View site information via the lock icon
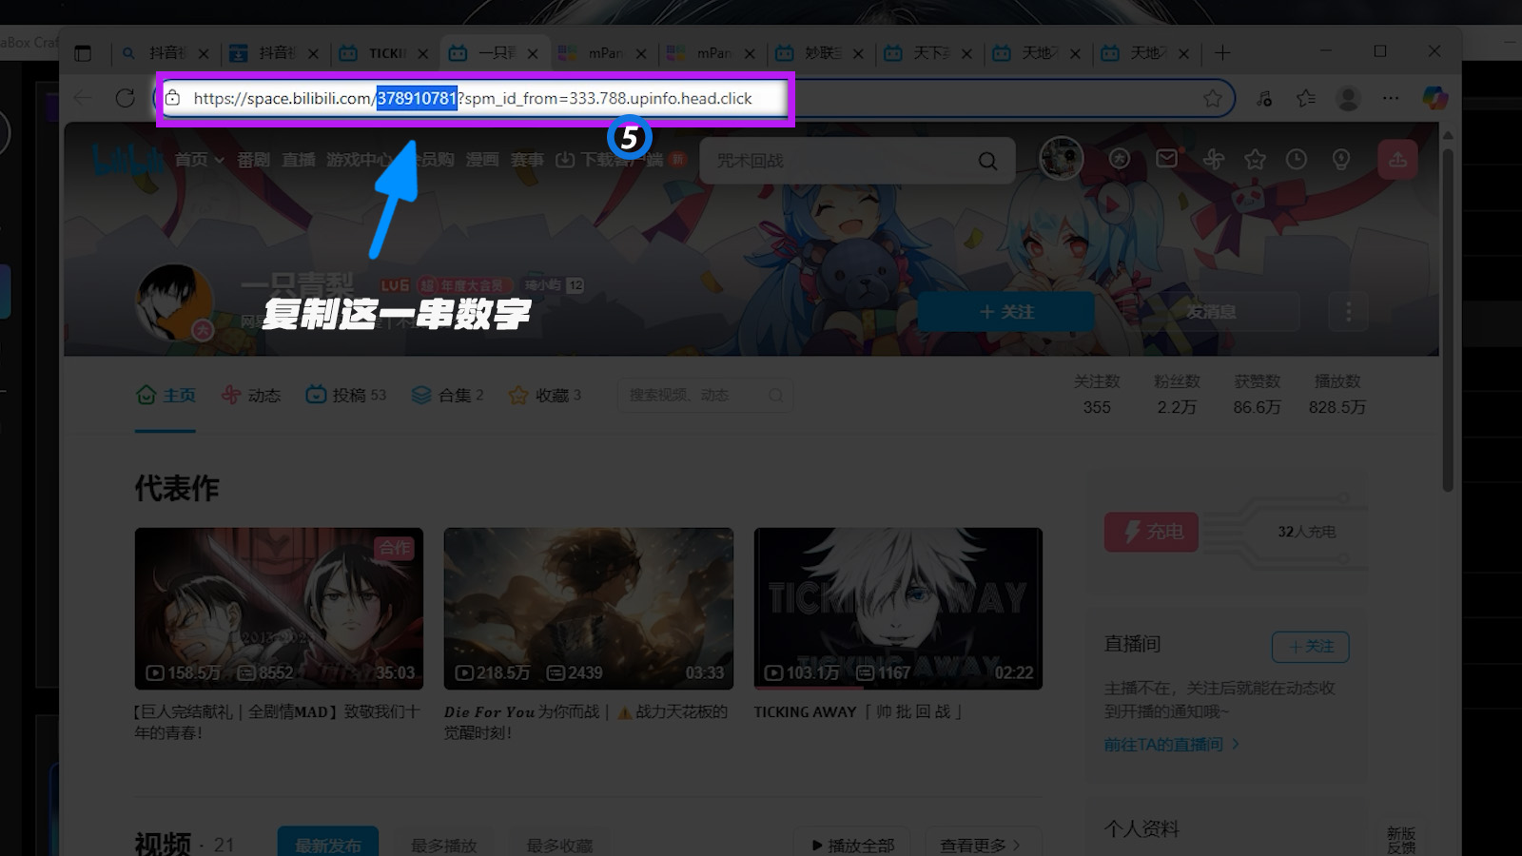Screen dimensions: 1522x856 tap(172, 98)
